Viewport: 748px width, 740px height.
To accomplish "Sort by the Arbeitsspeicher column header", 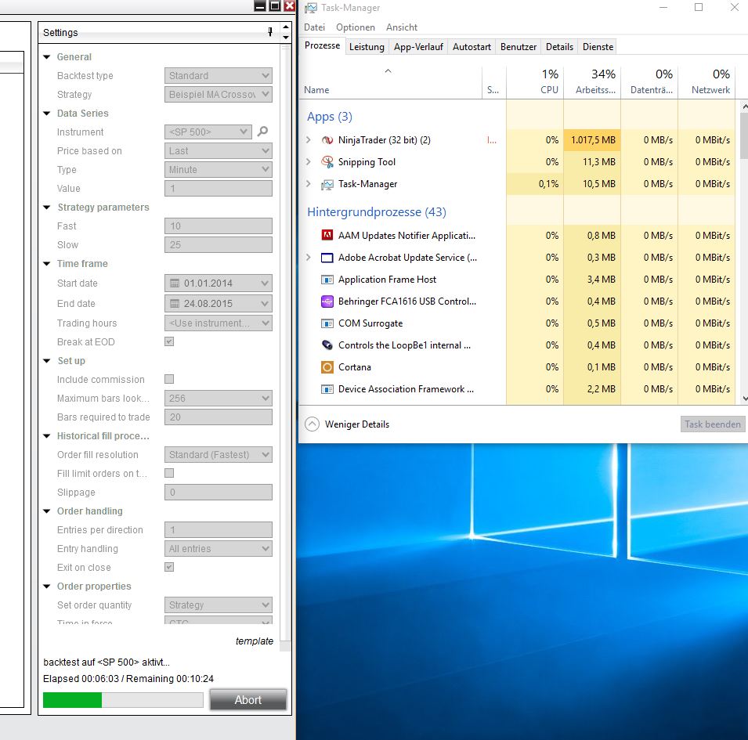I will pos(592,82).
